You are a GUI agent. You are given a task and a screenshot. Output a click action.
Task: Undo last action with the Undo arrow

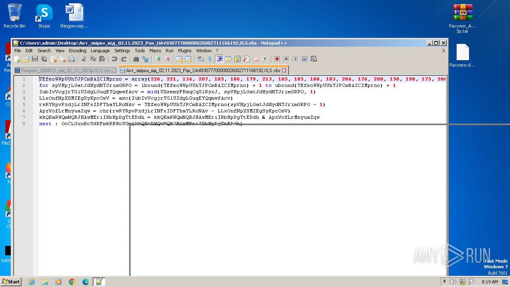pyautogui.click(x=115, y=59)
